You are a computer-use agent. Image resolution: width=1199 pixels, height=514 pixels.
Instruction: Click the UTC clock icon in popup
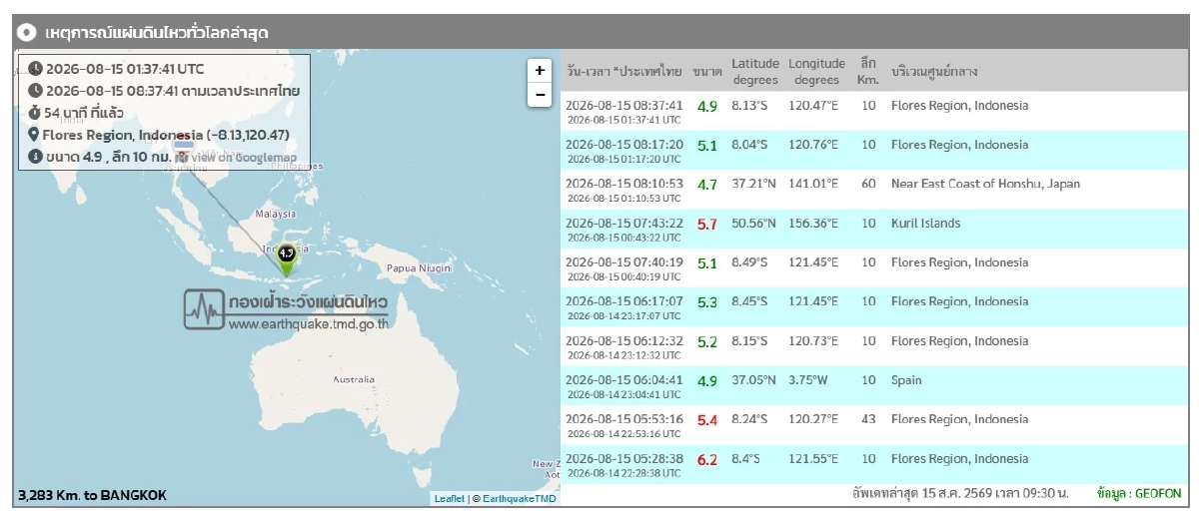coord(35,69)
